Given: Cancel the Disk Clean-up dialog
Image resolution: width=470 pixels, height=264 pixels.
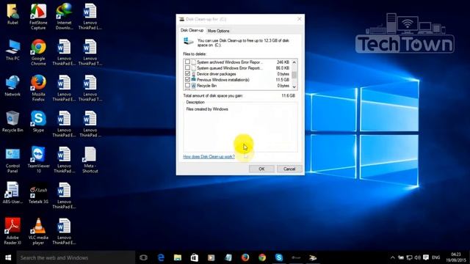Looking at the screenshot, I should 289,169.
